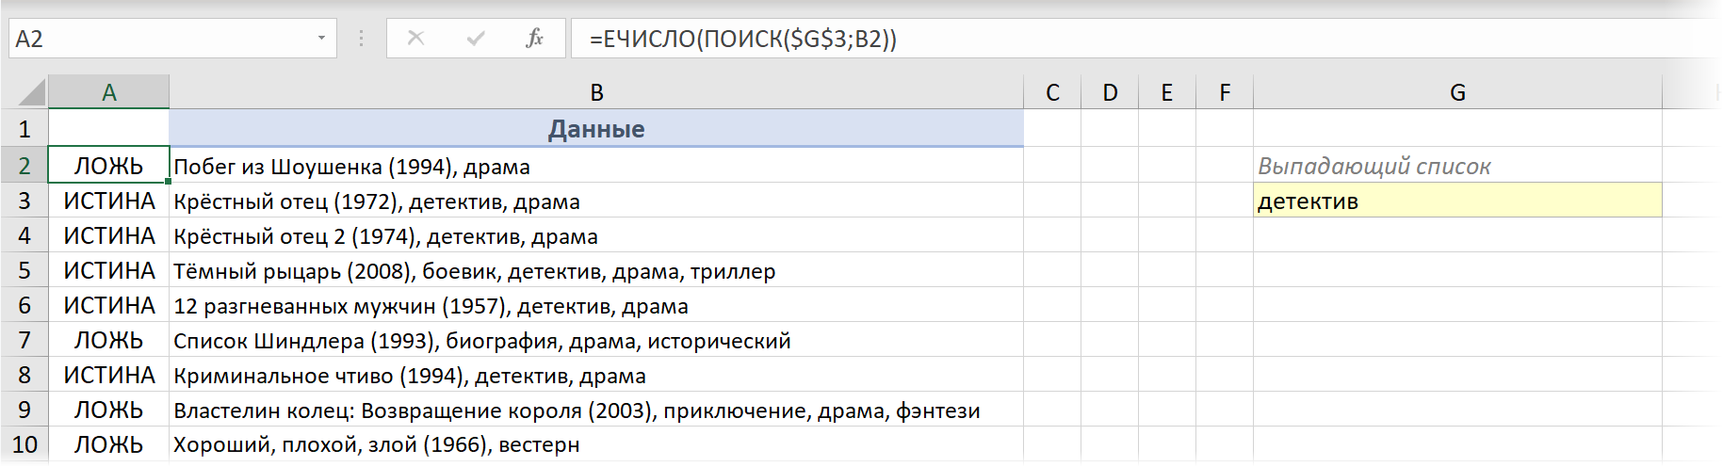Click the Выпадающий список label cell
The image size is (1723, 467).
[1457, 166]
